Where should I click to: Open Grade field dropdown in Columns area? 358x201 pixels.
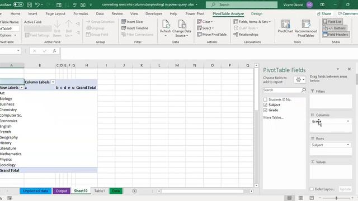tap(348, 121)
